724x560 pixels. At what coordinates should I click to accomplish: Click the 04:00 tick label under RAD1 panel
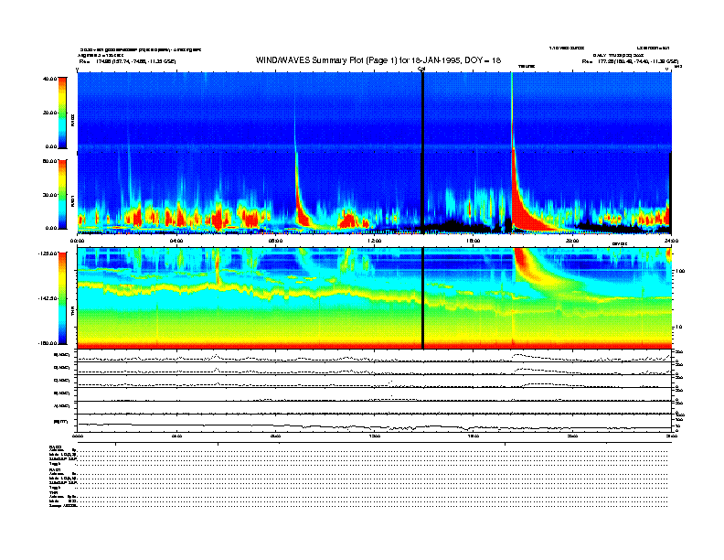(176, 241)
